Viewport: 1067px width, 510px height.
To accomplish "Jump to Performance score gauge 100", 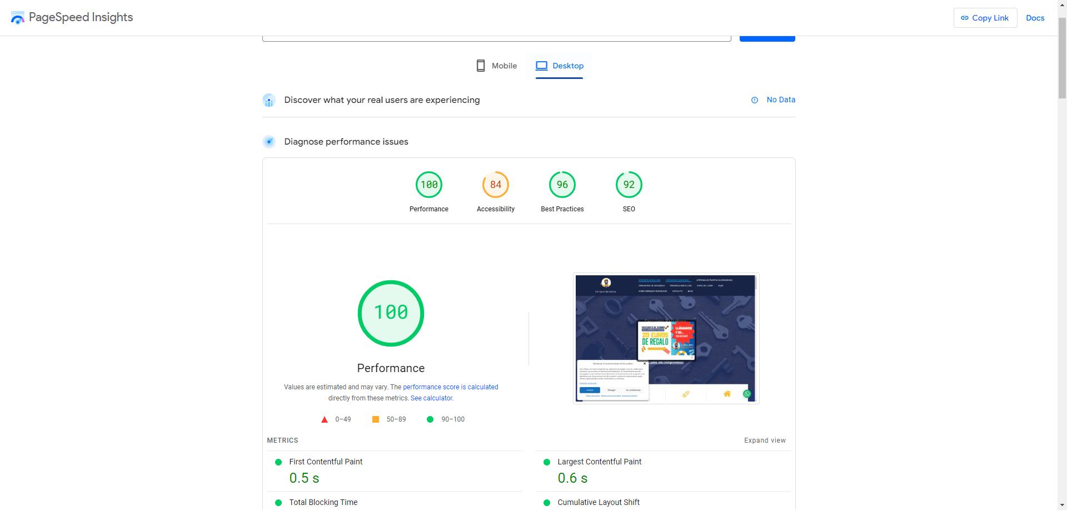I will coord(429,185).
